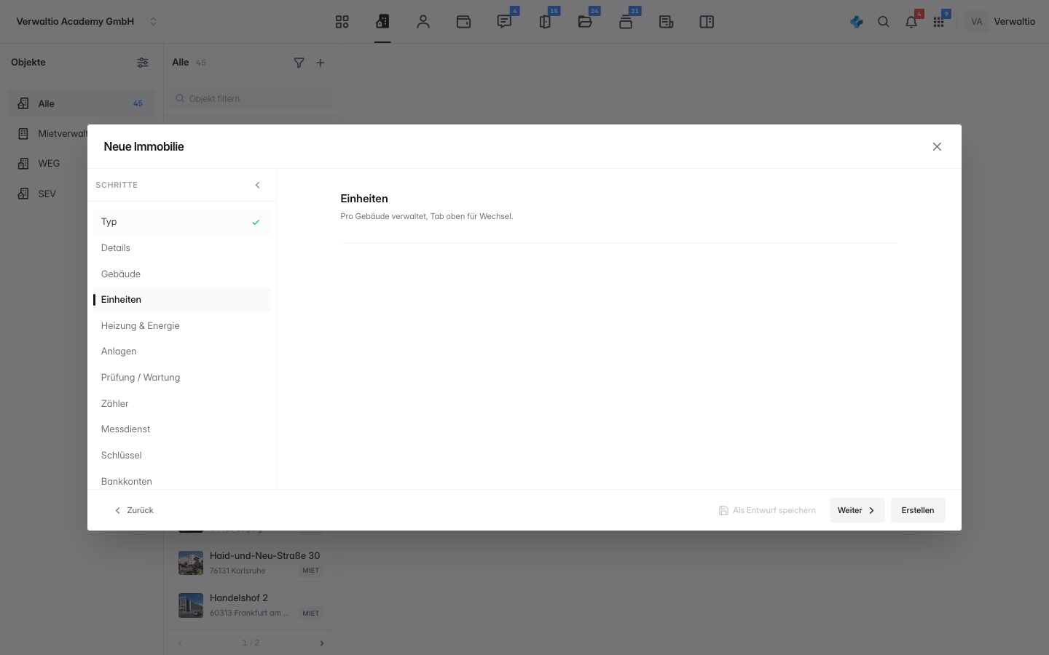The image size is (1049, 655).
Task: Click the filter funnel icon in Alle list
Action: tap(299, 63)
